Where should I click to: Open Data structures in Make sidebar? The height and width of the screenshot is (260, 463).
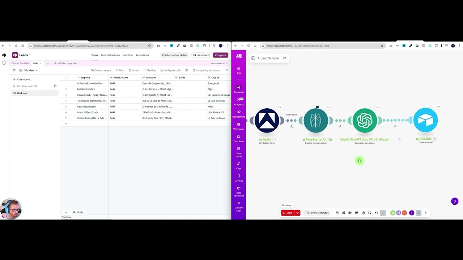pyautogui.click(x=238, y=191)
